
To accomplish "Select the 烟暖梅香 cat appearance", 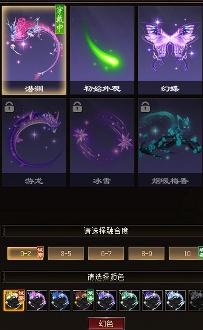I will tap(170, 142).
